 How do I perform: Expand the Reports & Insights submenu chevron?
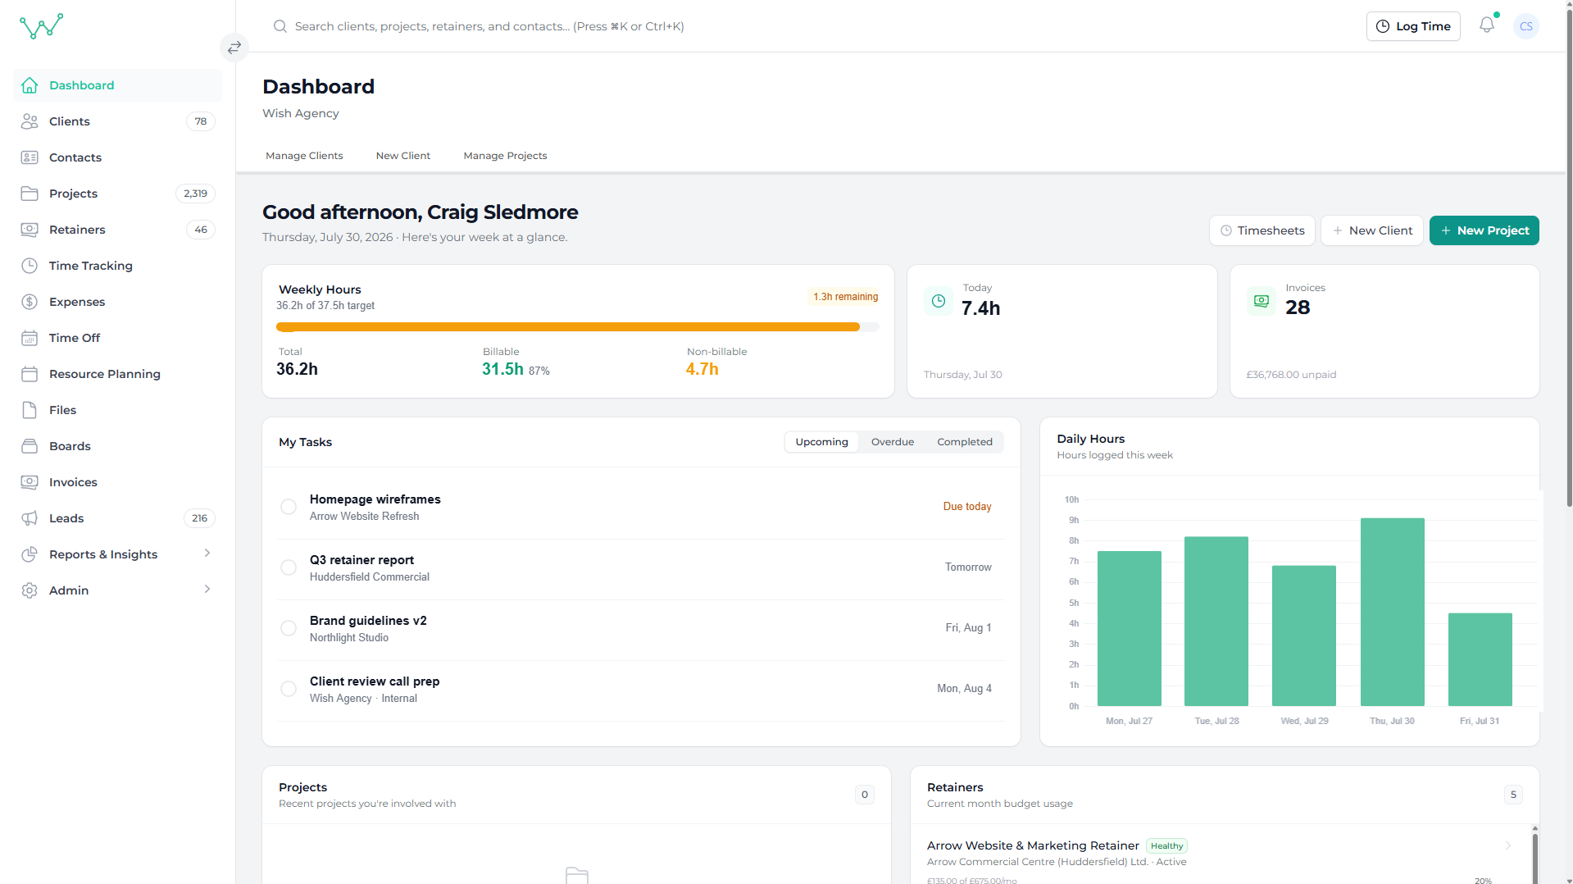tap(207, 554)
